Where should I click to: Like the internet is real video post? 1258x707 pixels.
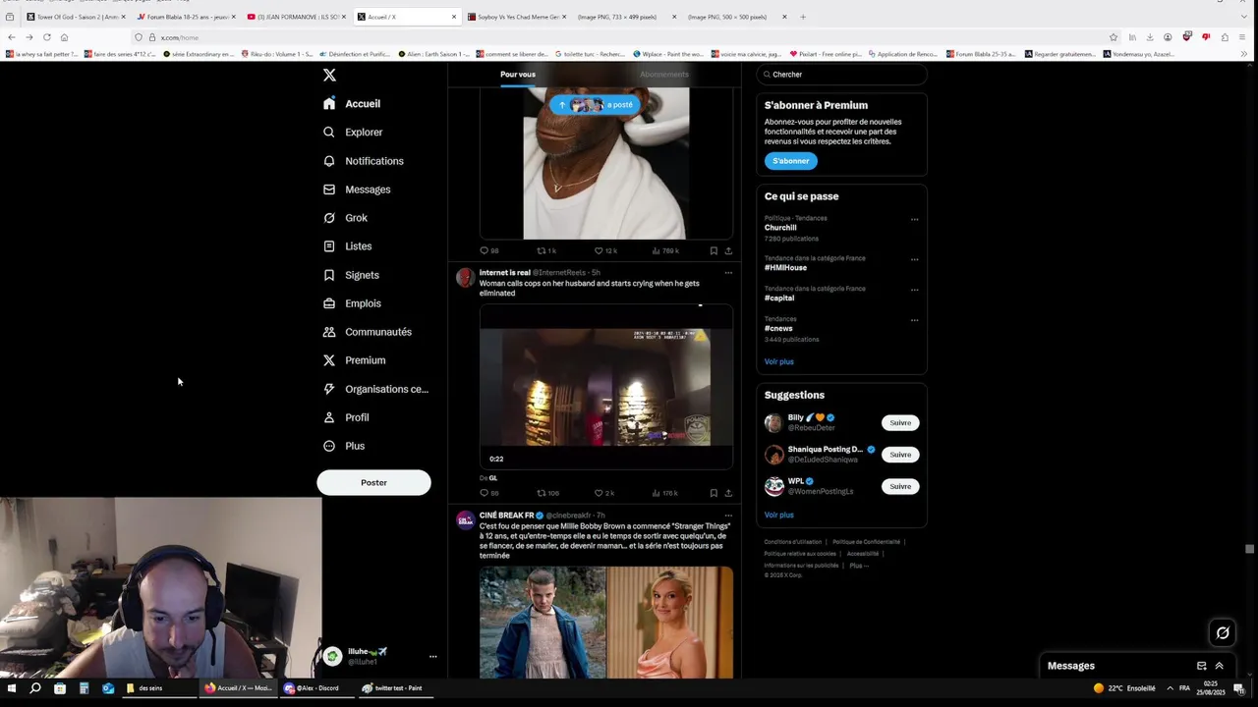[x=603, y=493]
